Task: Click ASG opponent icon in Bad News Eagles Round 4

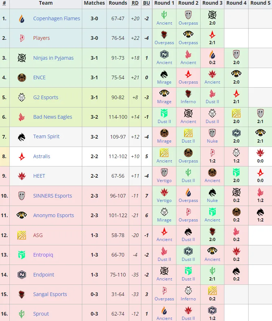Action: coord(236,113)
